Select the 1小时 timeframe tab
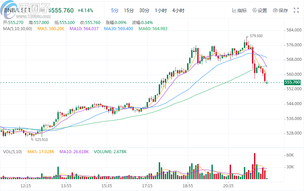Image resolution: width=304 pixels, height=191 pixels. click(161, 10)
